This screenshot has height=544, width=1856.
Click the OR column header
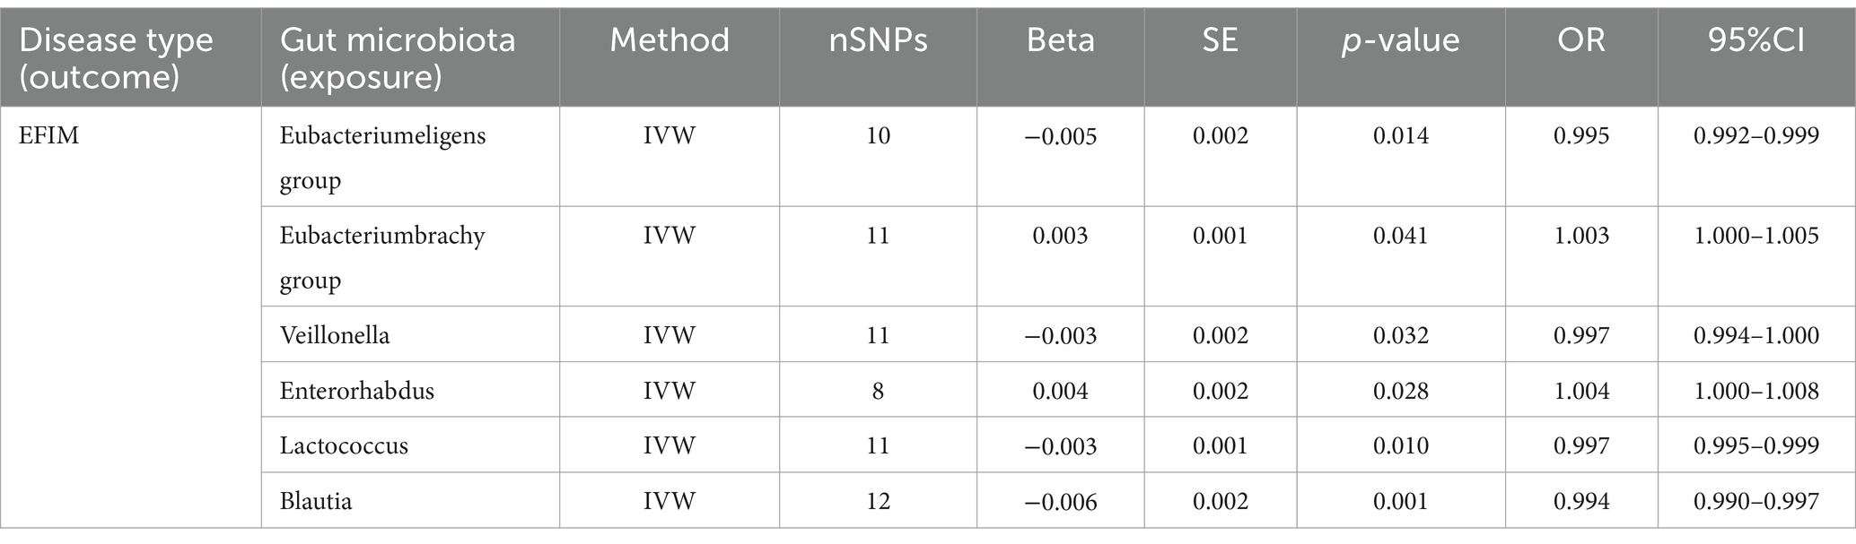tap(1581, 40)
